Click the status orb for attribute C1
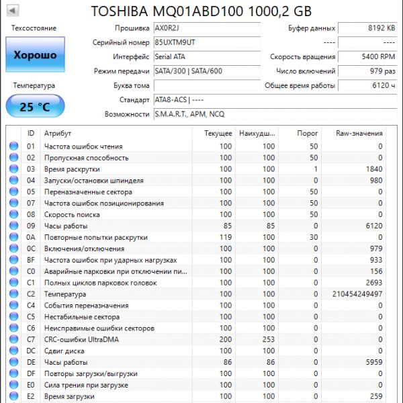This screenshot has width=403, height=403. click(14, 282)
